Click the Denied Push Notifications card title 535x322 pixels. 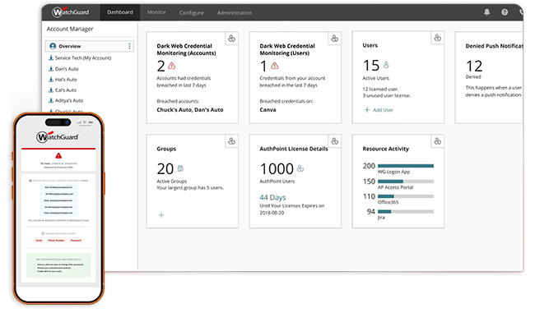pyautogui.click(x=494, y=46)
